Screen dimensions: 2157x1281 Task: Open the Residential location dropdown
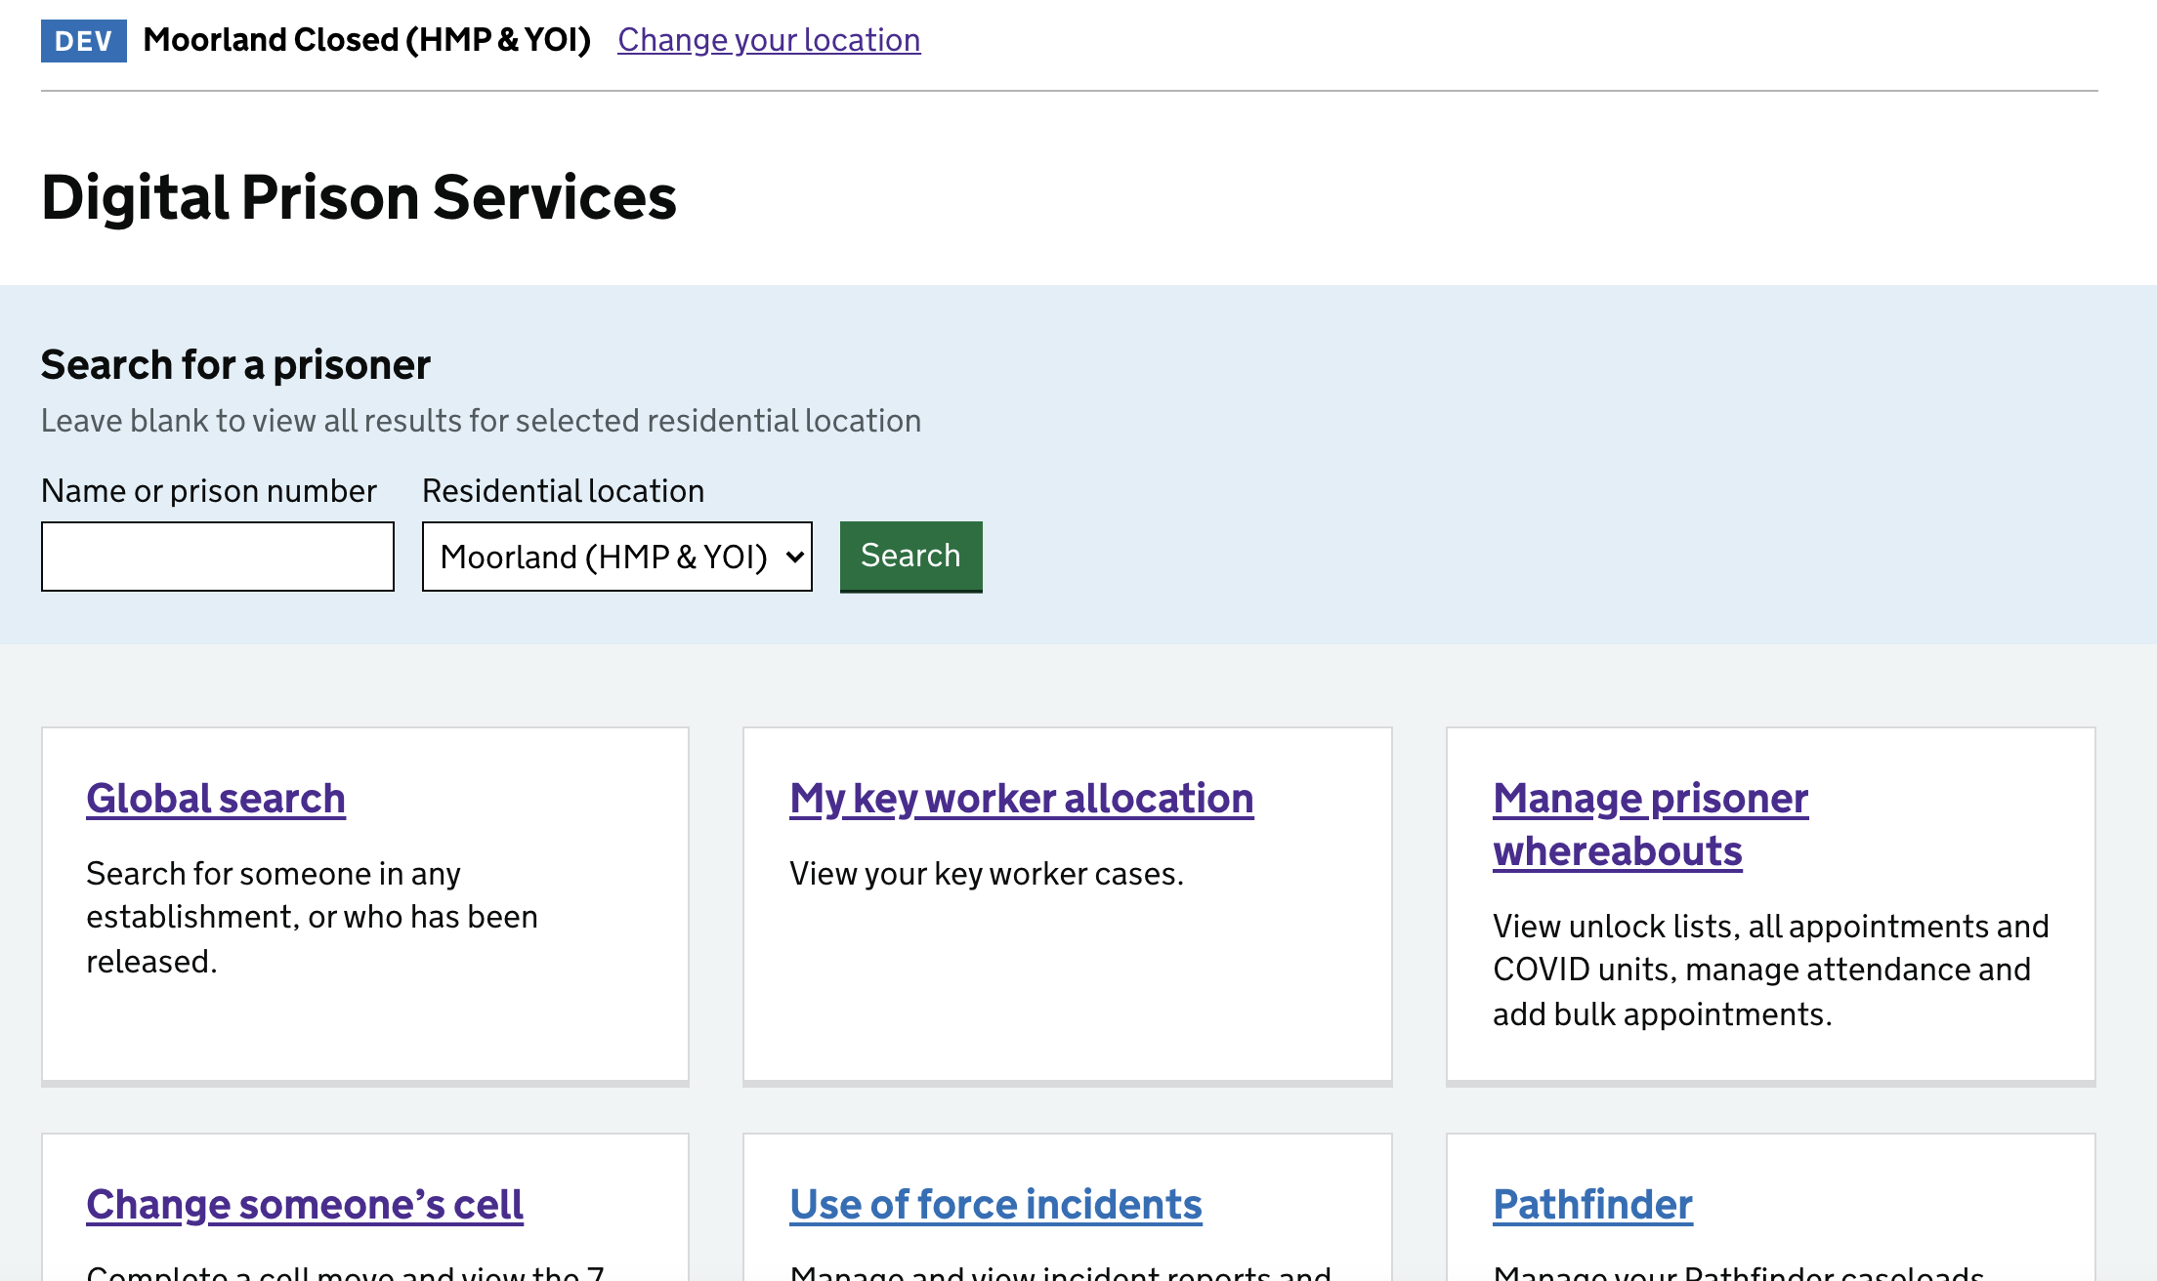(617, 557)
